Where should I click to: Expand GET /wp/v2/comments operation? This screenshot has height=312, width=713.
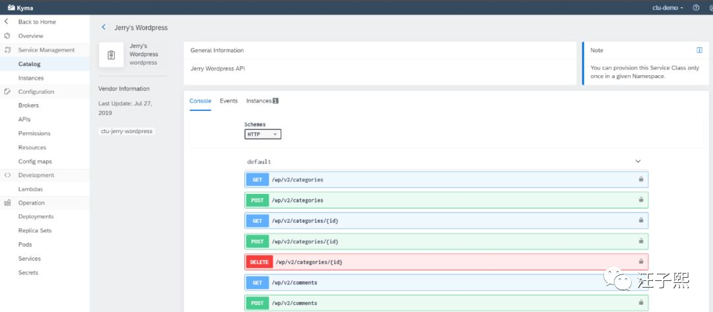[446, 282]
